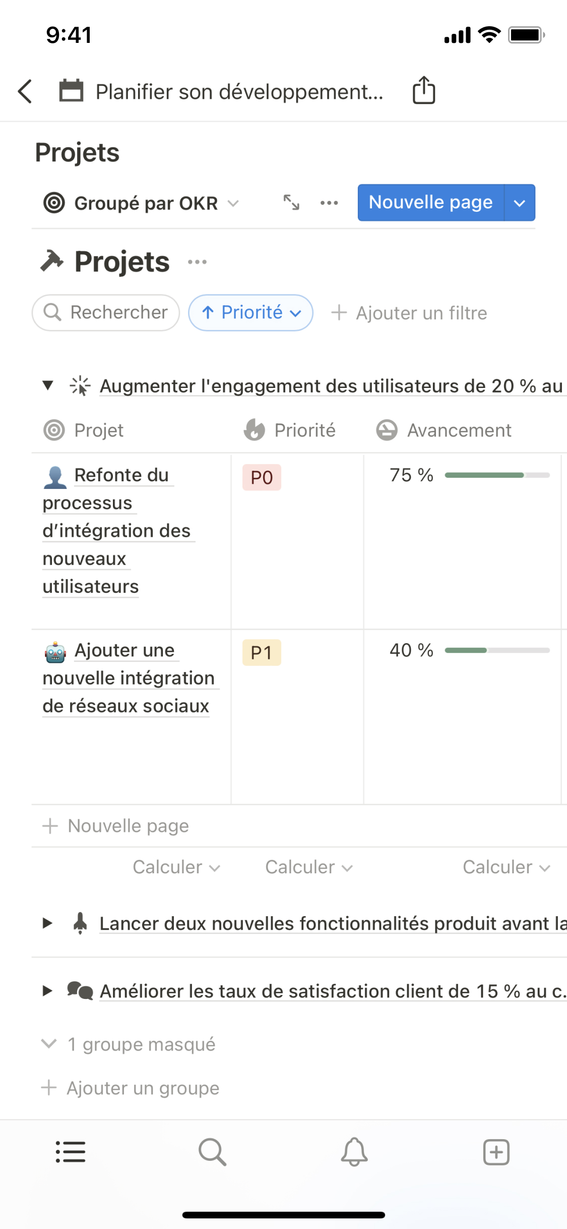Tap Ajouter un filtre
This screenshot has height=1229, width=567.
[409, 313]
